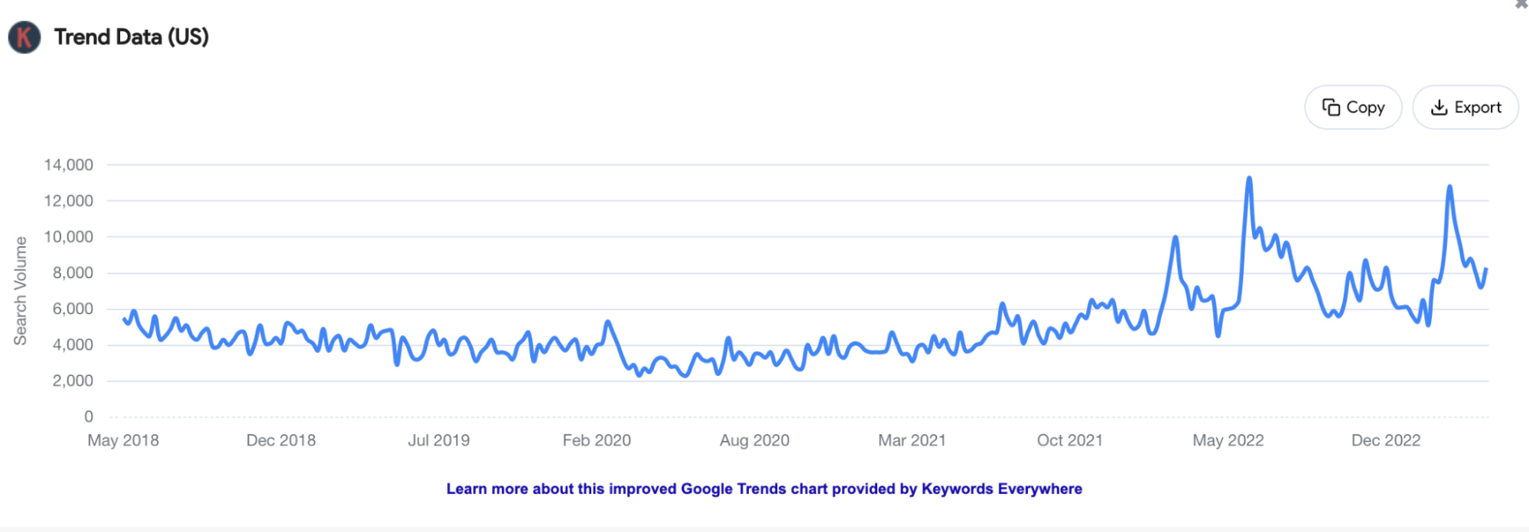Click the Feb 2020 x-axis label
Image resolution: width=1529 pixels, height=532 pixels.
tap(597, 440)
